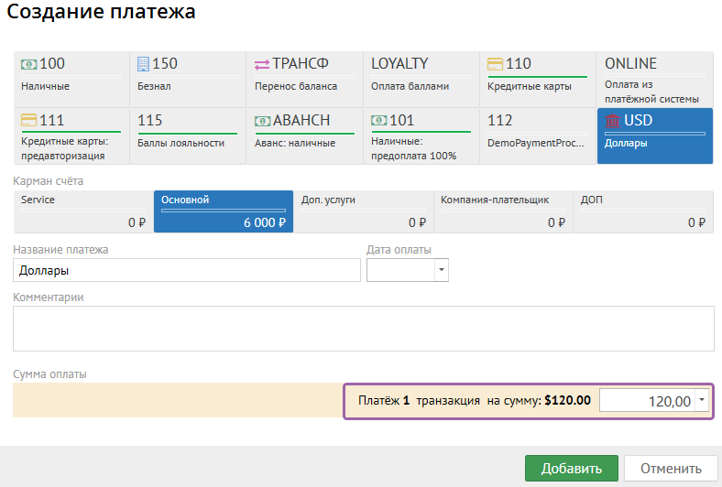Pick the ДОП account pocket
This screenshot has width=722, height=487.
[642, 211]
